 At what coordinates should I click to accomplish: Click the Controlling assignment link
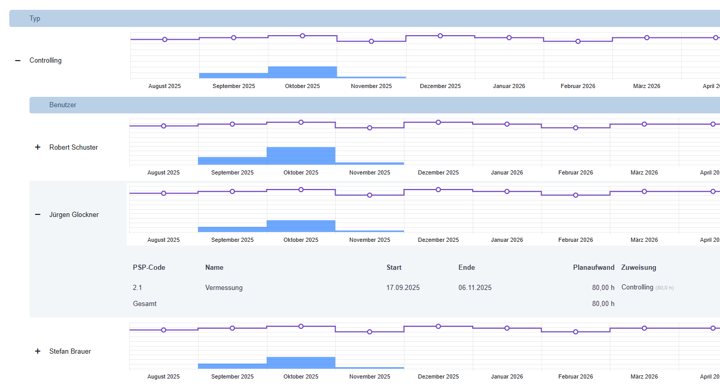(637, 287)
